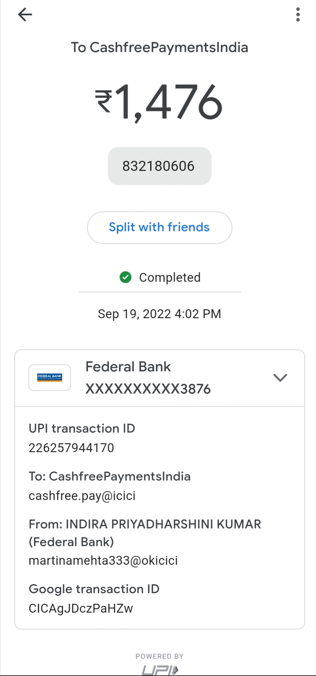Click the UPI logo at bottom
This screenshot has width=316, height=676.
160,670
